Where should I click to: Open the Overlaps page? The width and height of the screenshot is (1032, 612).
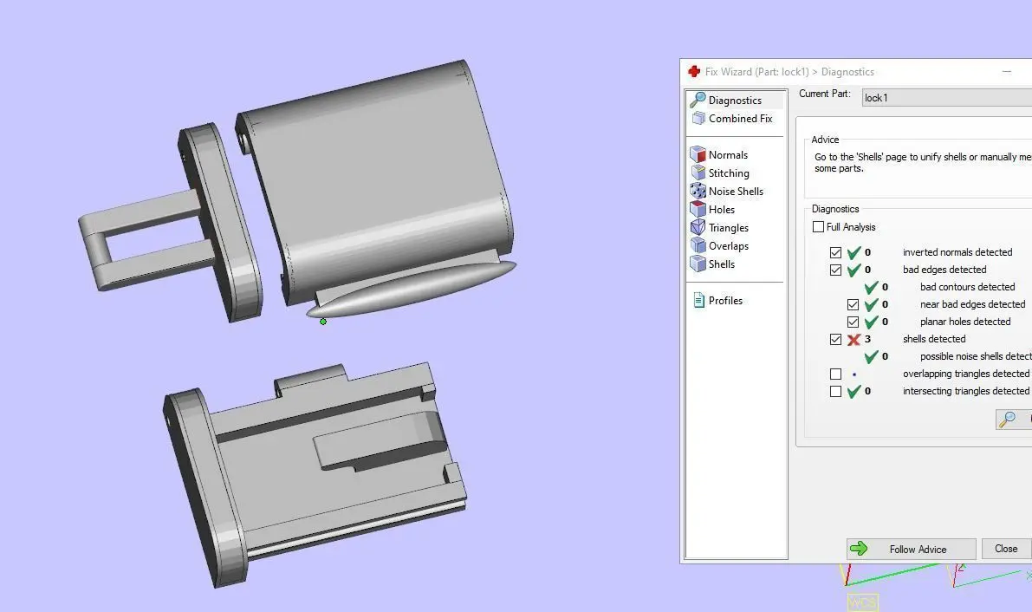click(728, 245)
